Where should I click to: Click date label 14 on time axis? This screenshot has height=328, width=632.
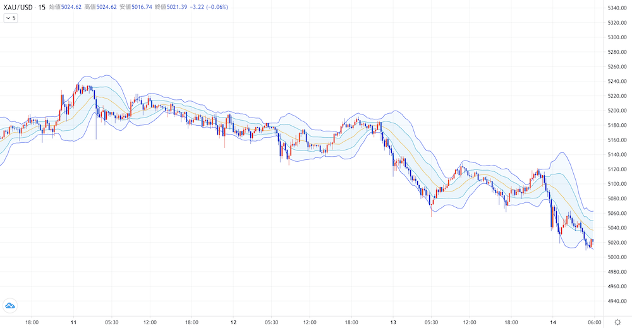tap(552, 322)
